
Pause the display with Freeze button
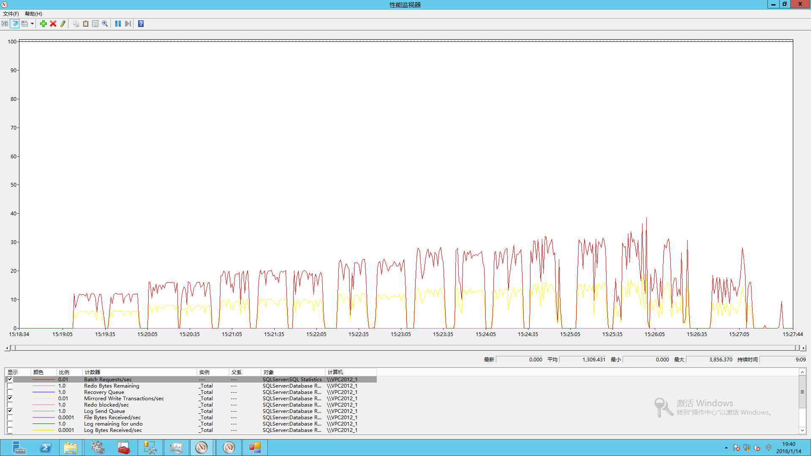[x=118, y=24]
